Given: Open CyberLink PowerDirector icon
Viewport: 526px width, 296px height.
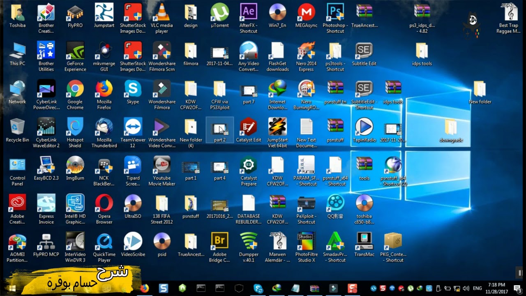Looking at the screenshot, I should point(46,89).
